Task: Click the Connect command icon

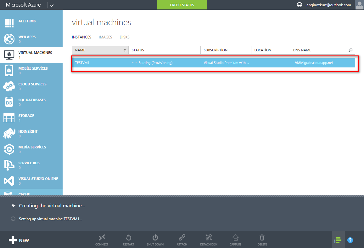Action: click(102, 238)
